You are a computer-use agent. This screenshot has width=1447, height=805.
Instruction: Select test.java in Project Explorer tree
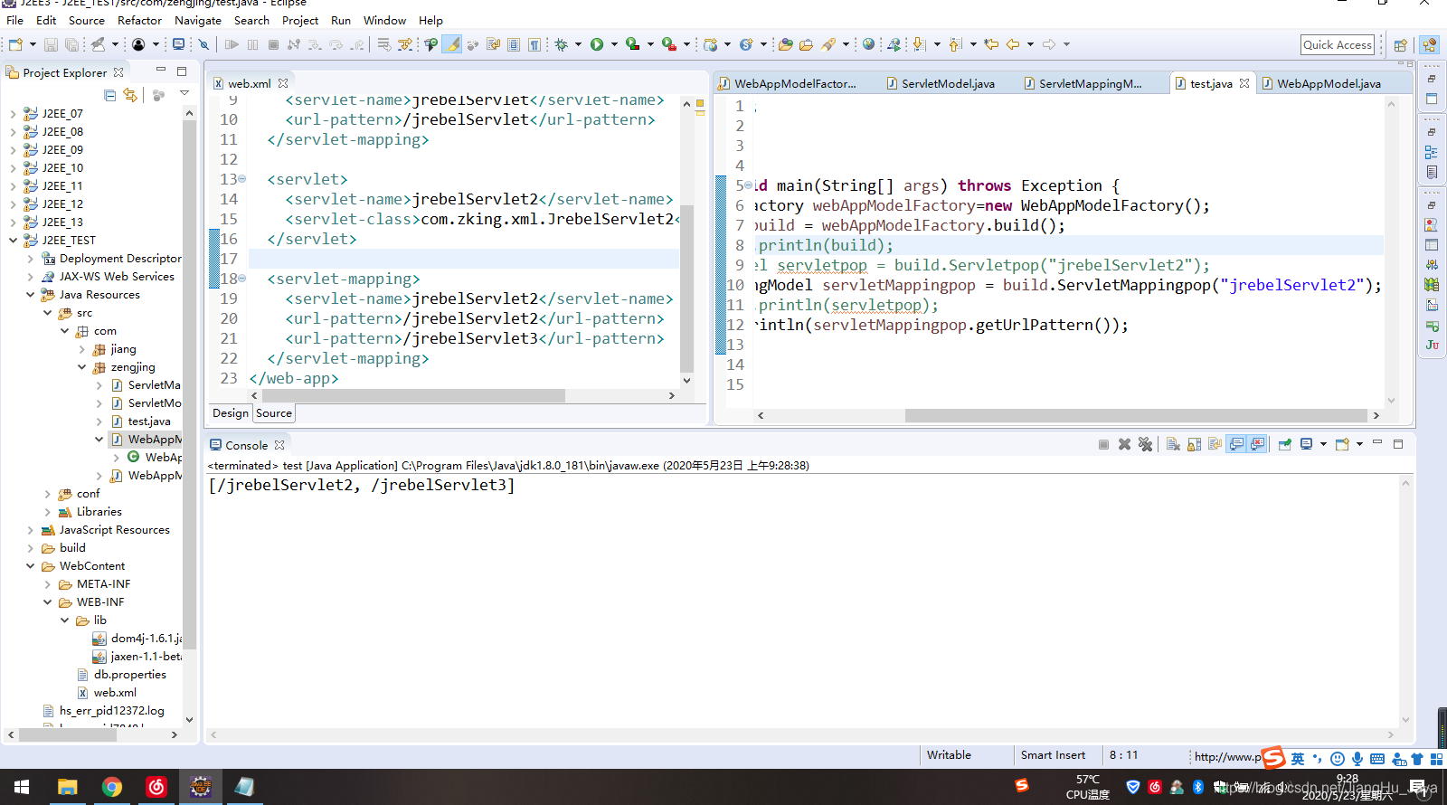pyautogui.click(x=149, y=421)
